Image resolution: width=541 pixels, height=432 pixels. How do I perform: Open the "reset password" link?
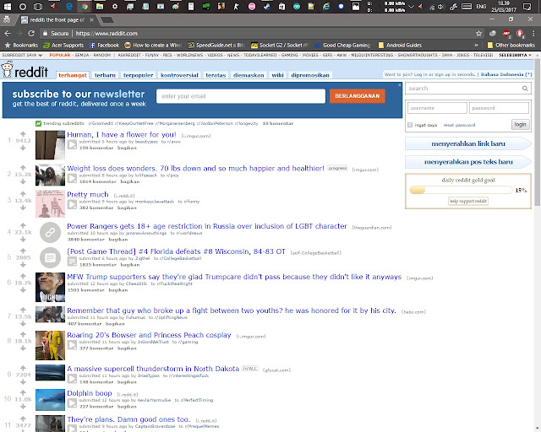(459, 125)
